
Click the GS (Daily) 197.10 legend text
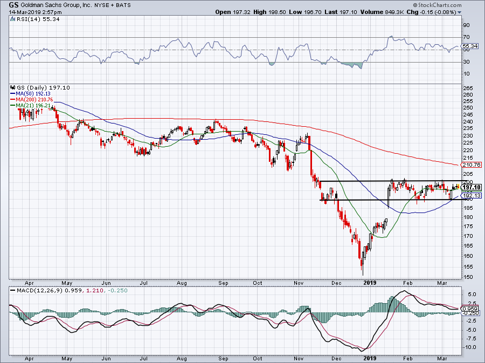pos(43,87)
